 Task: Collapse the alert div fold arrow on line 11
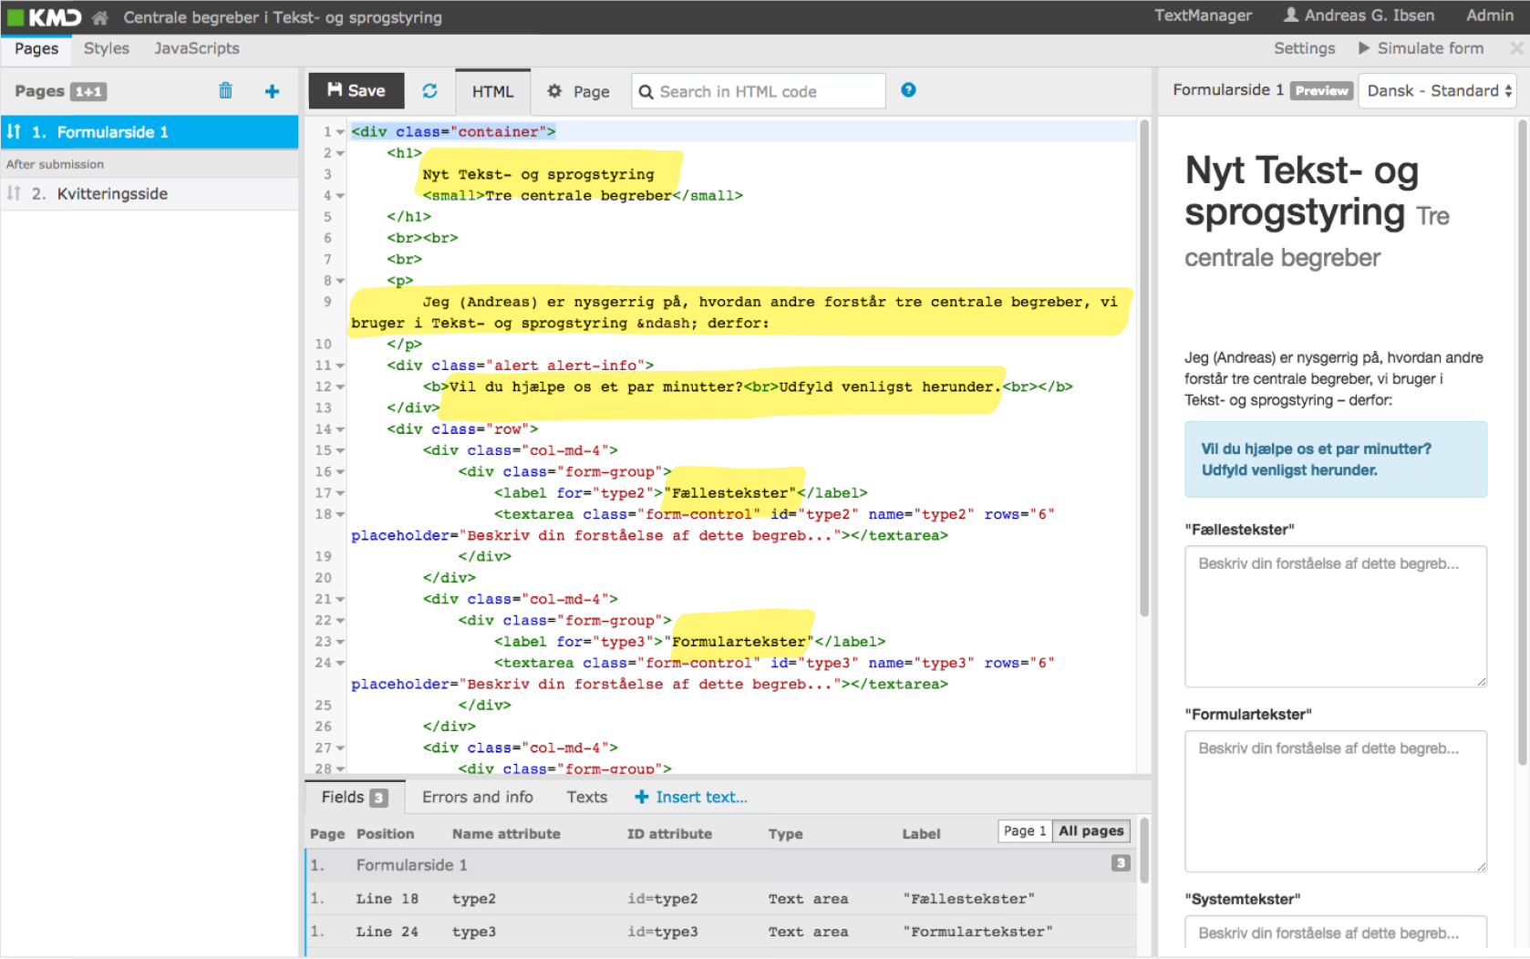click(x=338, y=365)
